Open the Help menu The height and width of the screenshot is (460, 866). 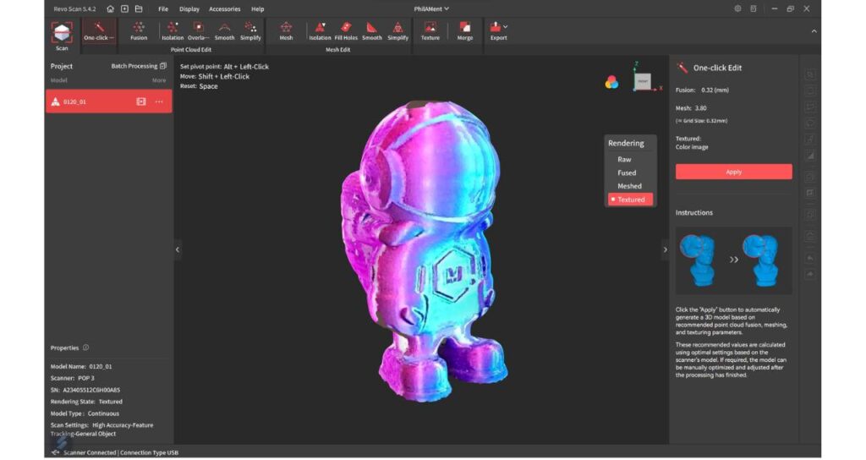(257, 8)
